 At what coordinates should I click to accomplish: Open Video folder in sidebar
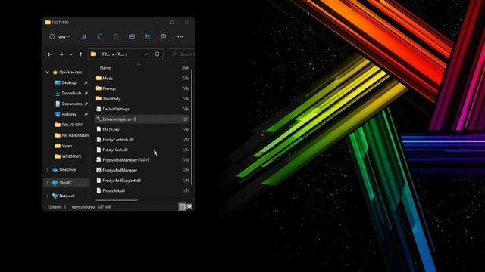pyautogui.click(x=67, y=146)
